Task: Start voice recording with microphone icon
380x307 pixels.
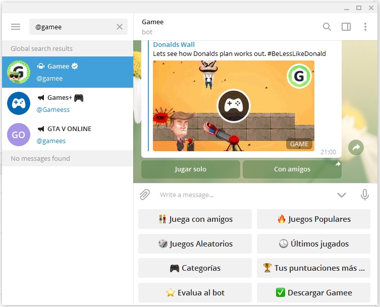Action: (365, 195)
